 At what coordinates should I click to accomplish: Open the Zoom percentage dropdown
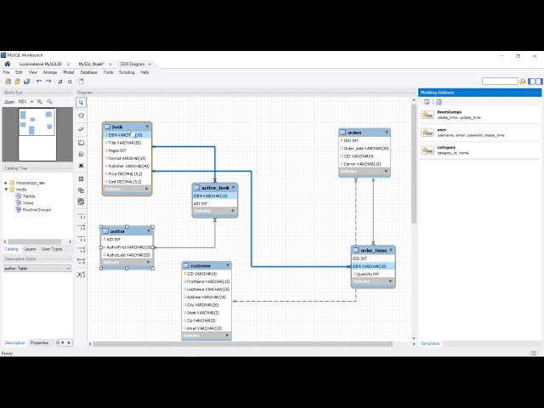pos(32,102)
